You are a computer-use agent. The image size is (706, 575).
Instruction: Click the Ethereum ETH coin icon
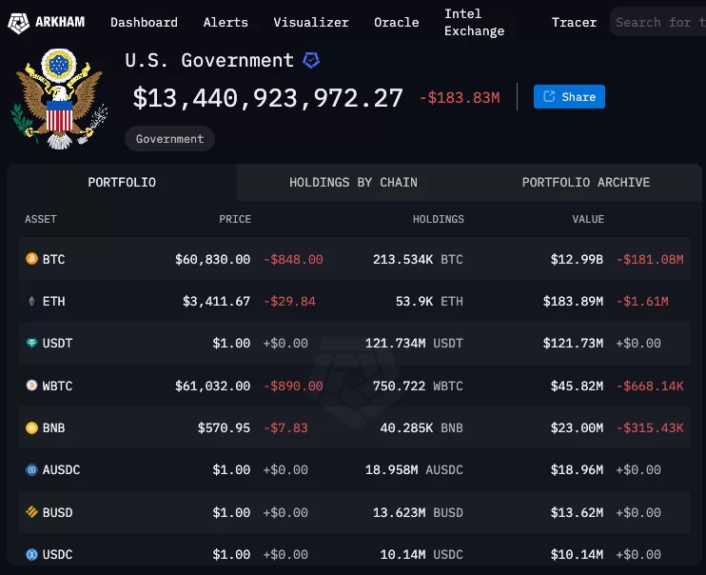[30, 301]
